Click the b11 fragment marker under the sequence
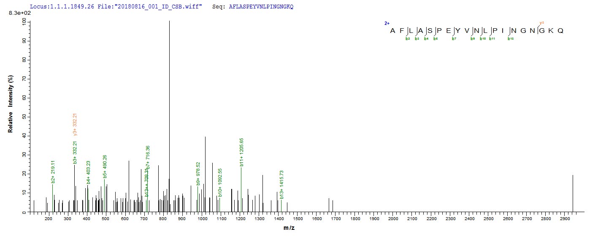Viewport: 606px width, 237px height. pos(492,39)
